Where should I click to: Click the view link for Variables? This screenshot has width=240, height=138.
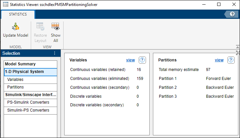(130, 60)
